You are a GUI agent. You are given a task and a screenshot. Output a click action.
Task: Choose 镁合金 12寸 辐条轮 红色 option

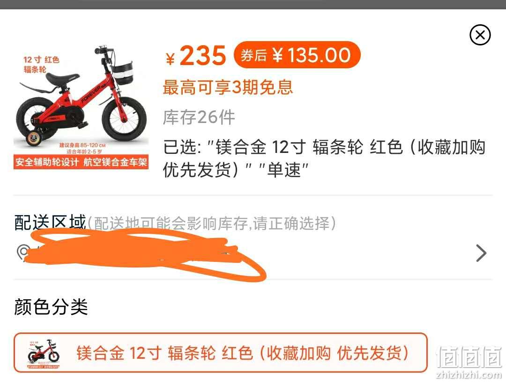(x=220, y=353)
